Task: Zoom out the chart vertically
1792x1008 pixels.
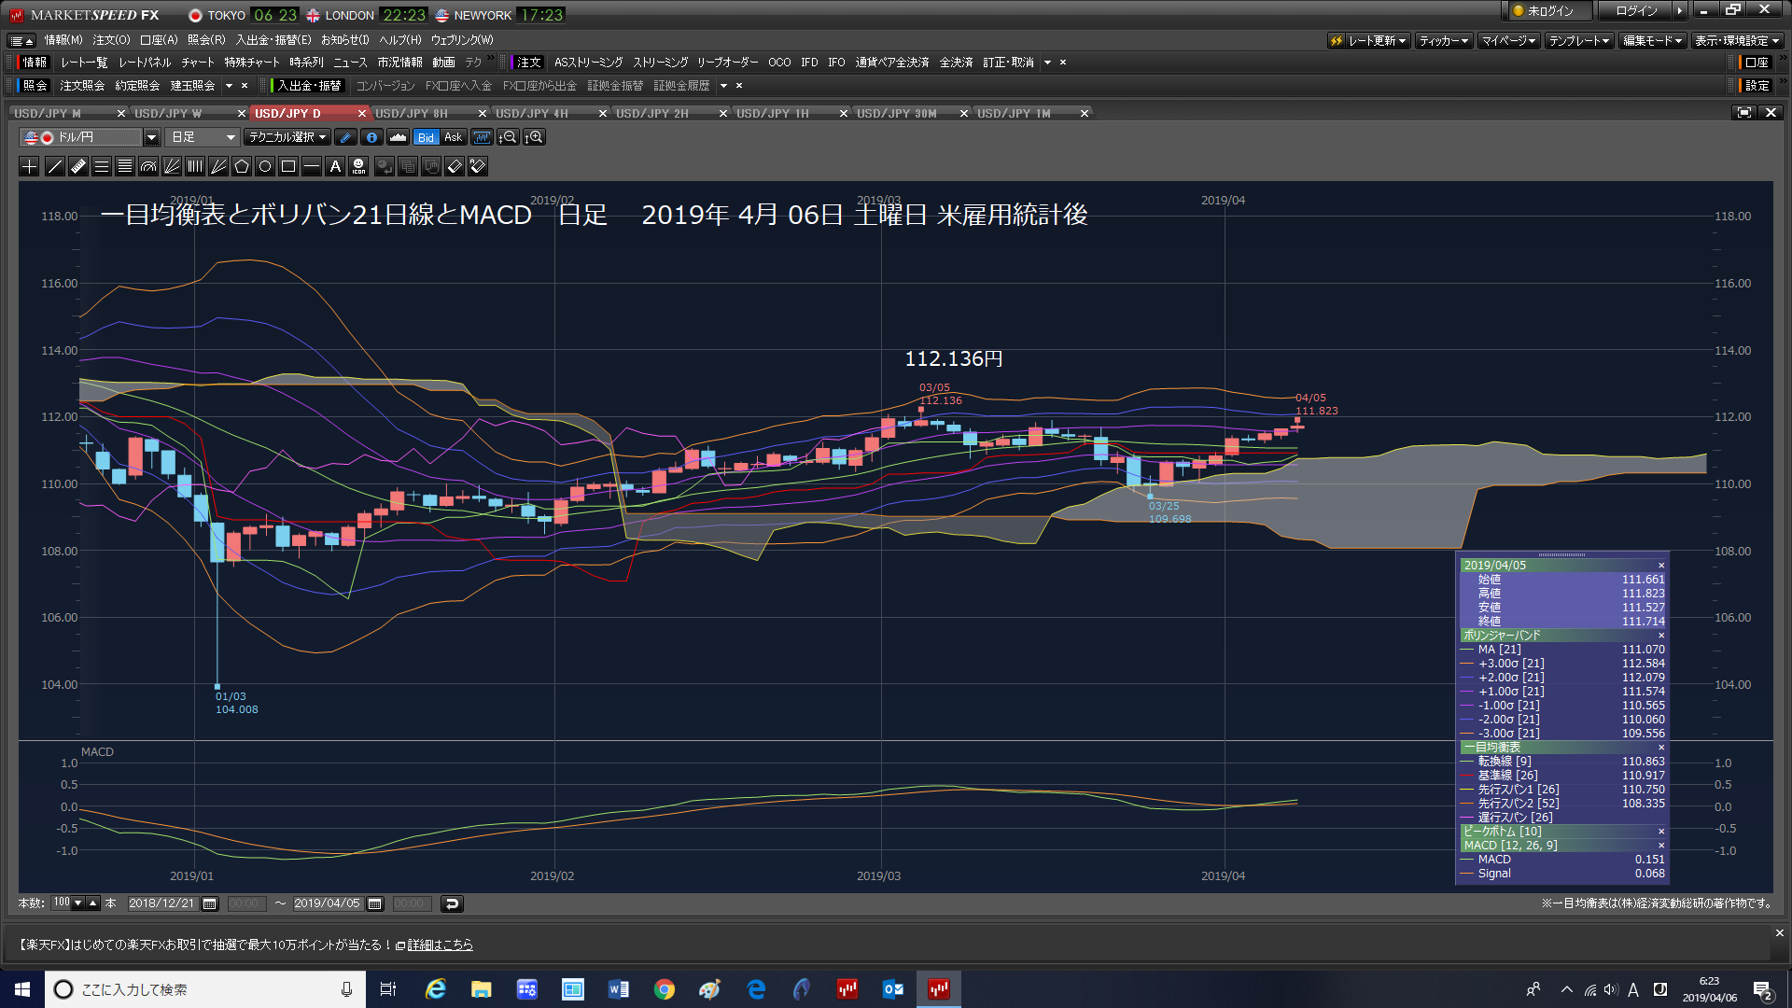Action: 508,137
